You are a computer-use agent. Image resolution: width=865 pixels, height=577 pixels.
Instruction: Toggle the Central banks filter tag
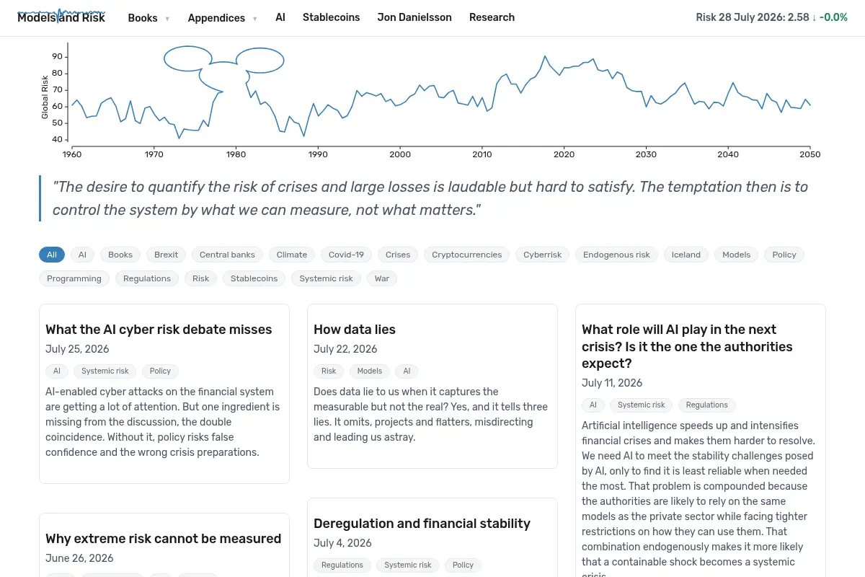[227, 255]
